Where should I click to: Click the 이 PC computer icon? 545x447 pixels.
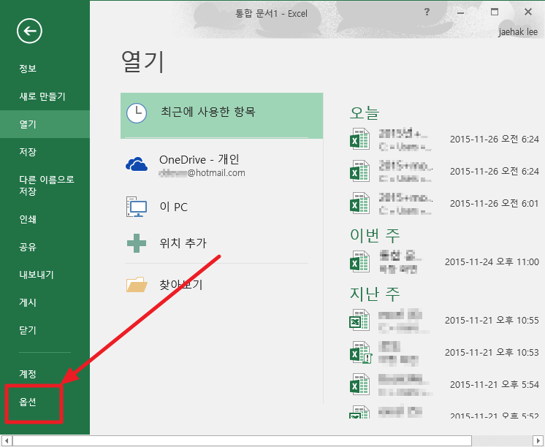136,207
